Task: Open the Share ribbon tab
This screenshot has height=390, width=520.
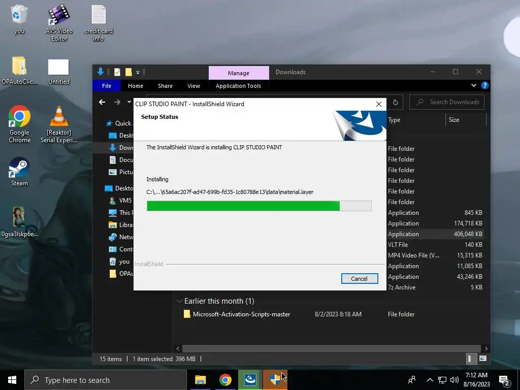Action: pyautogui.click(x=165, y=86)
